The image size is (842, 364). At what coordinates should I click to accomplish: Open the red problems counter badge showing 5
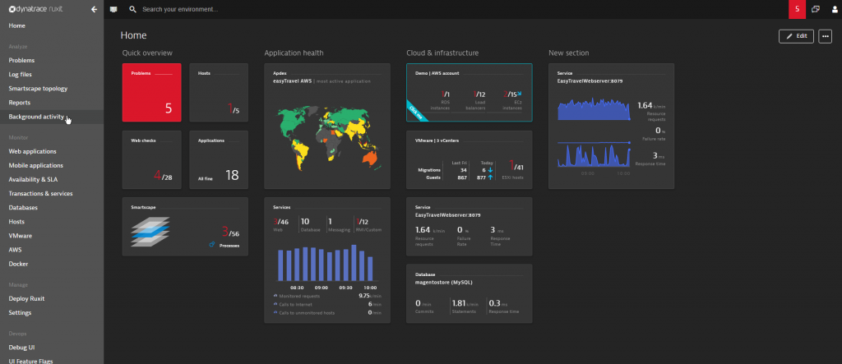797,9
